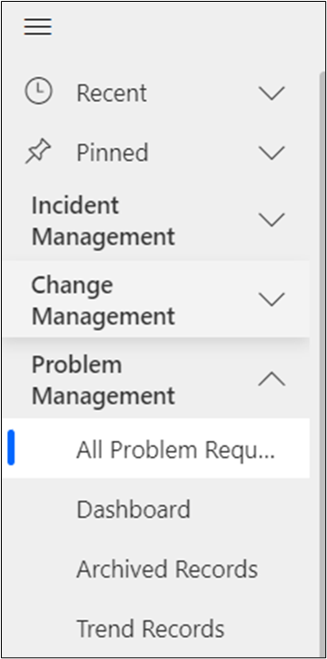Open the hamburger navigation menu icon
The height and width of the screenshot is (659, 327).
pyautogui.click(x=38, y=27)
